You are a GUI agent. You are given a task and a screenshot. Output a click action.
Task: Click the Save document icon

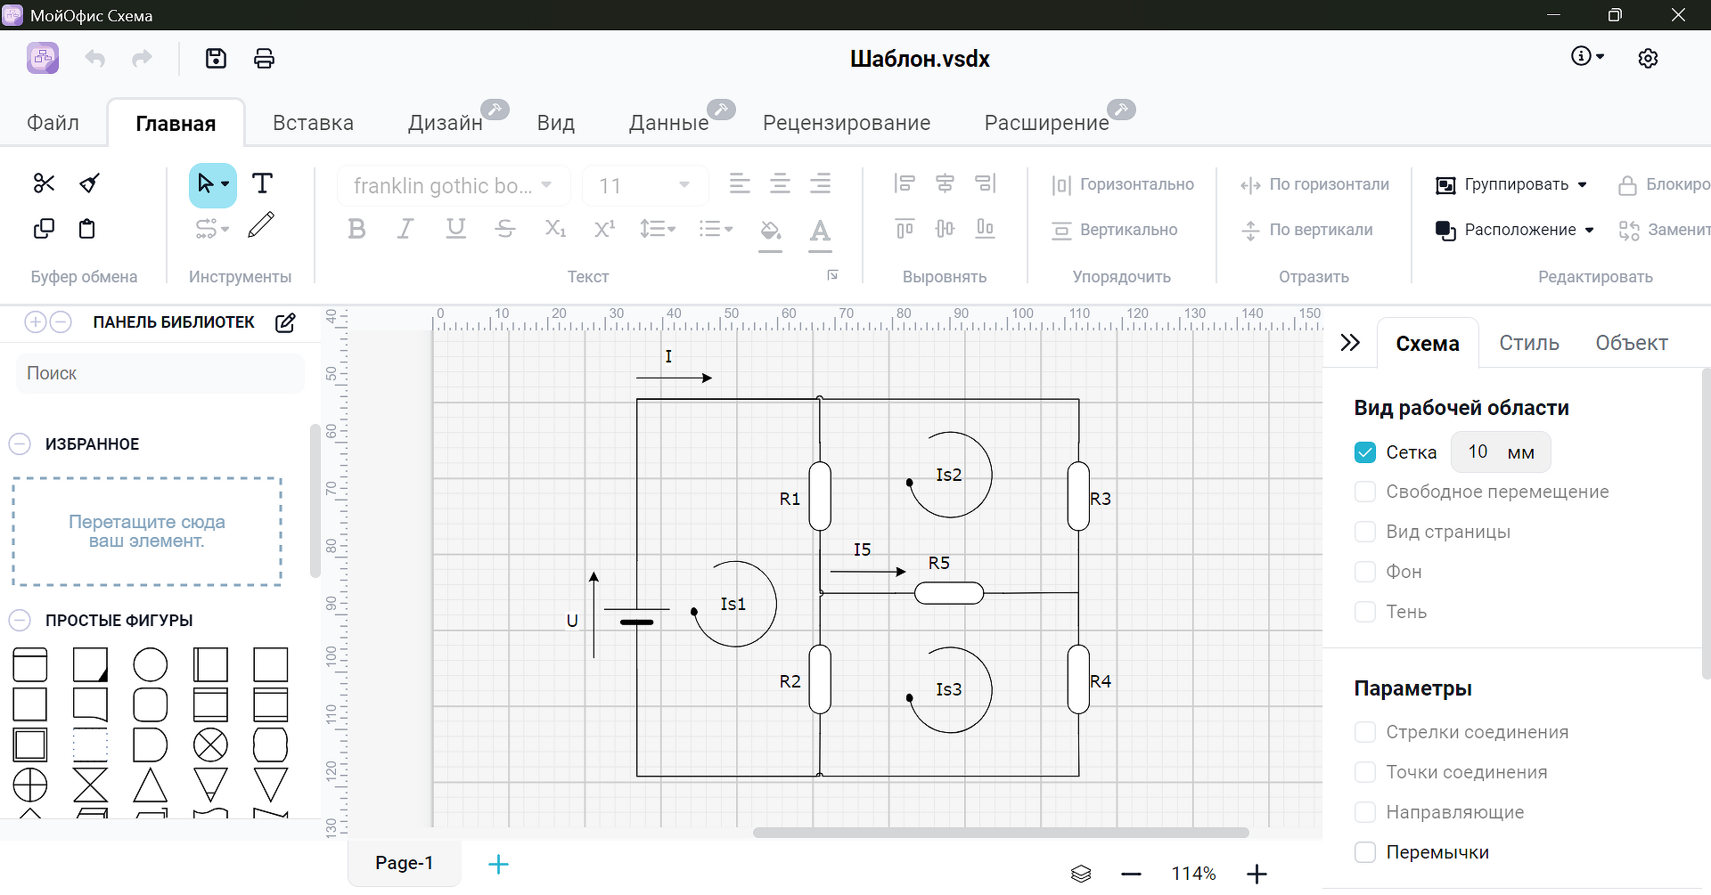[x=216, y=59]
